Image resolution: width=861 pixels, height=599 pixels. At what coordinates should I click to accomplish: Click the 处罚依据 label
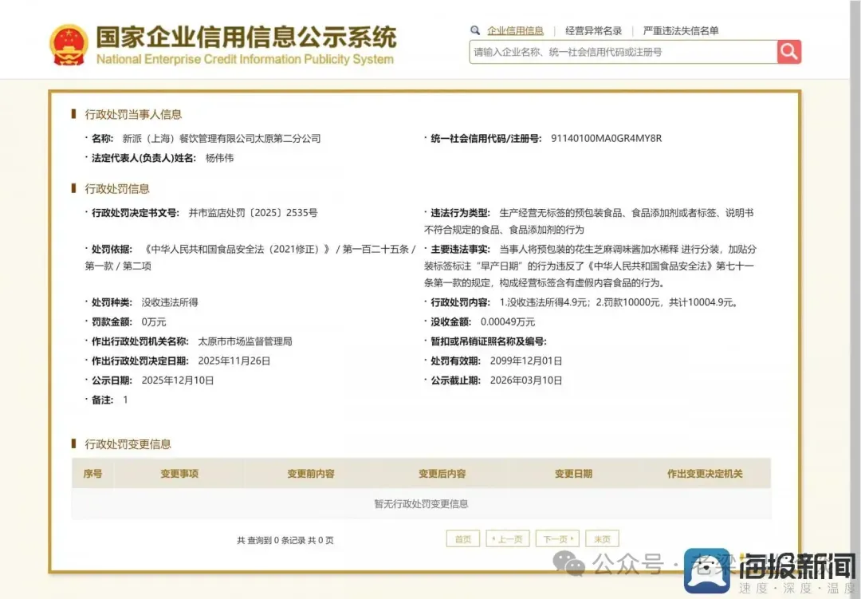(x=112, y=249)
